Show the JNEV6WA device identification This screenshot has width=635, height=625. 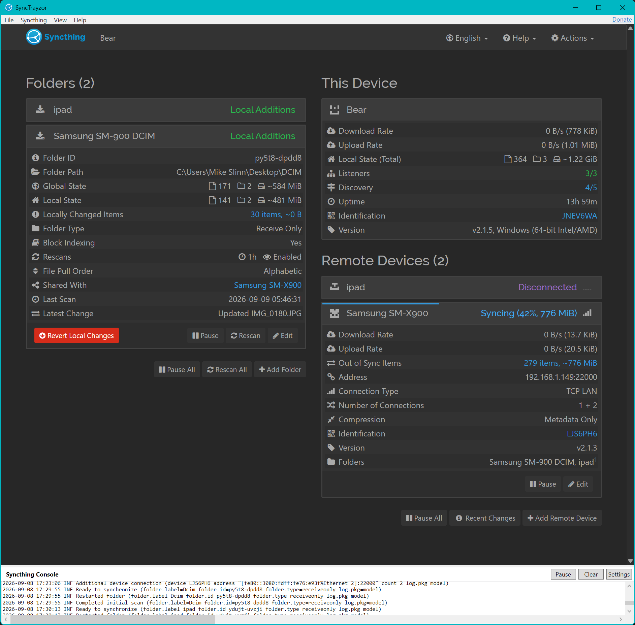coord(579,216)
